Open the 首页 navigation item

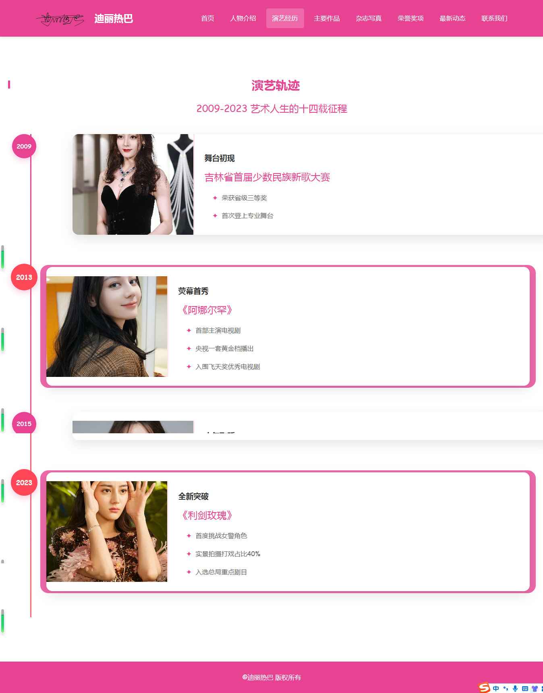coord(207,18)
